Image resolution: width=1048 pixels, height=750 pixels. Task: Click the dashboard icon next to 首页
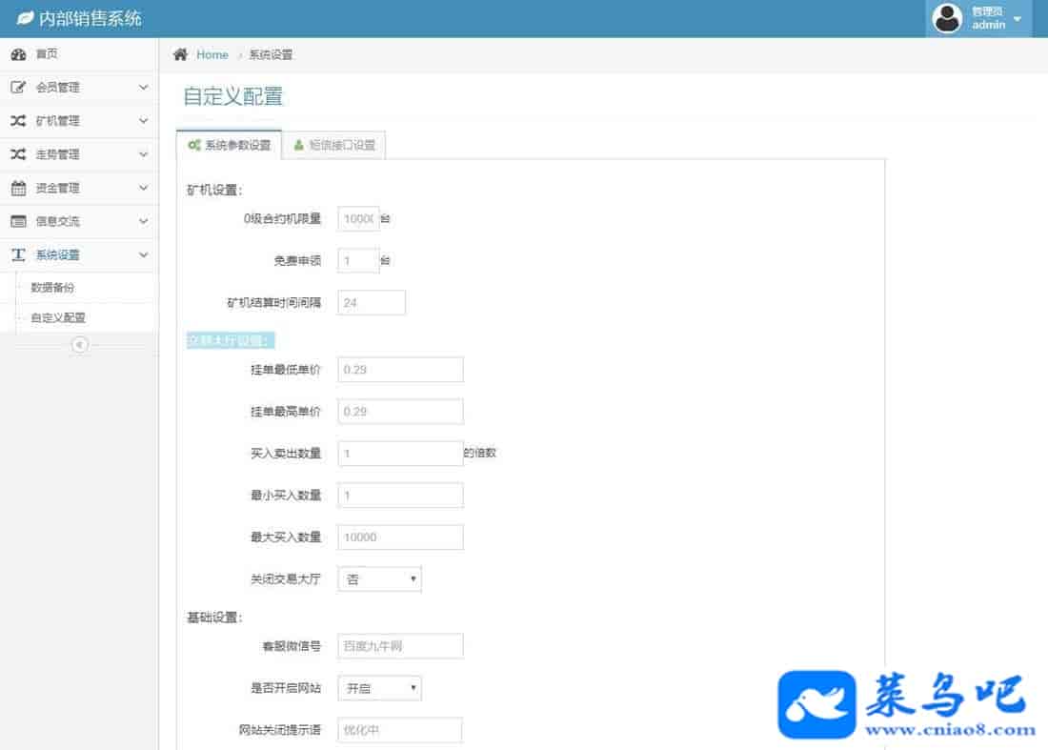18,54
